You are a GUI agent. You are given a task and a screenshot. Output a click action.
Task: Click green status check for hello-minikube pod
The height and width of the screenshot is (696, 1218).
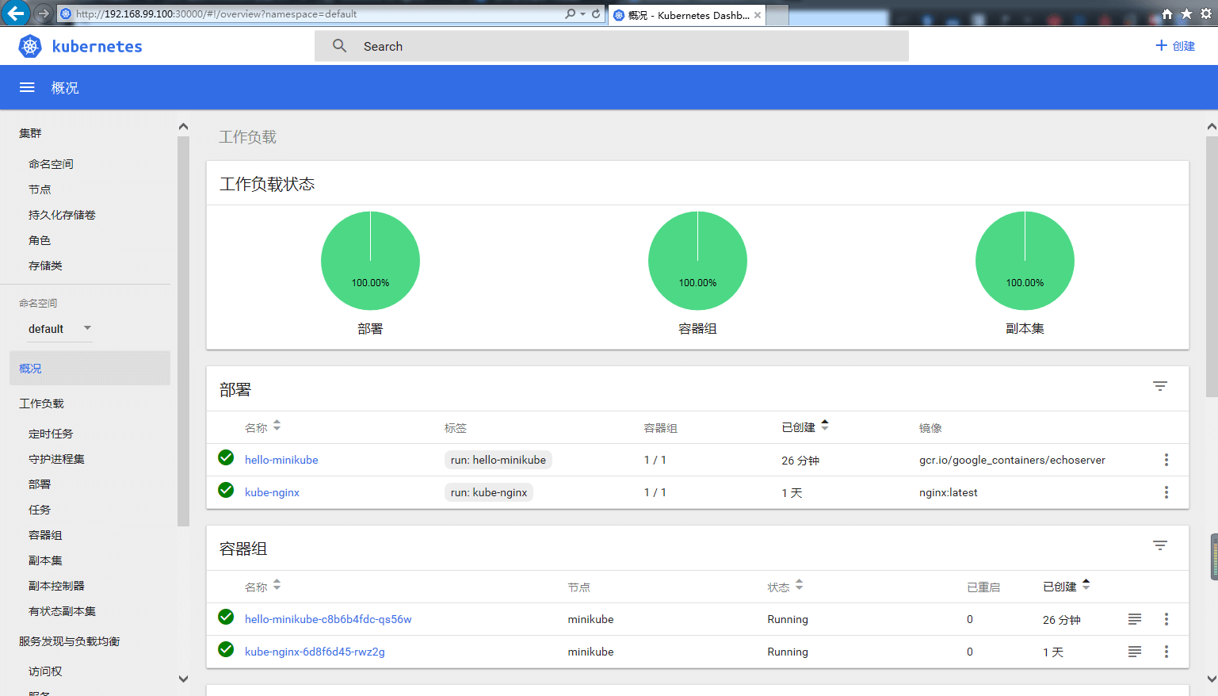(226, 617)
